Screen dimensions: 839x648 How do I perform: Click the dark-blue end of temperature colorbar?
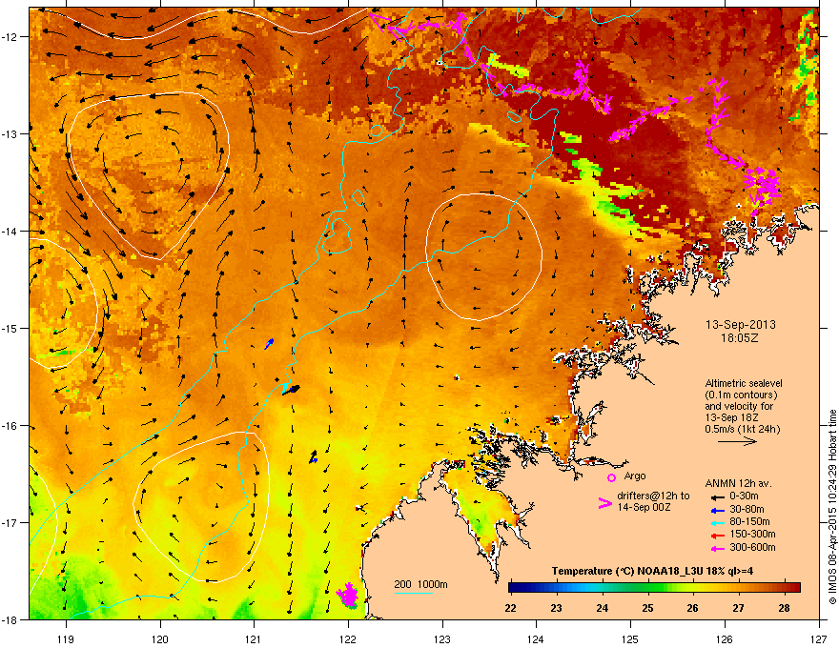515,588
